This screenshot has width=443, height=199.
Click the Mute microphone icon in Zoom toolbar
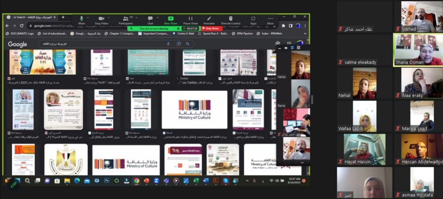coord(82,18)
